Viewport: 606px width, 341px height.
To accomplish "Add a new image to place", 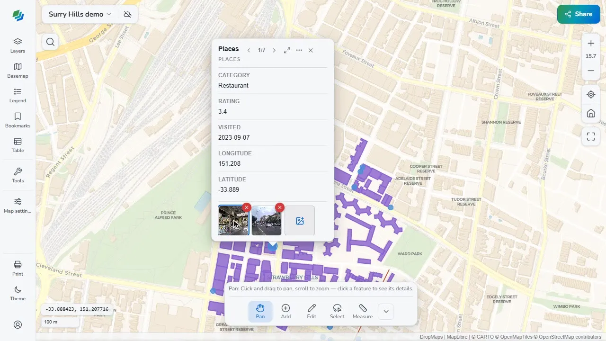I will click(300, 220).
